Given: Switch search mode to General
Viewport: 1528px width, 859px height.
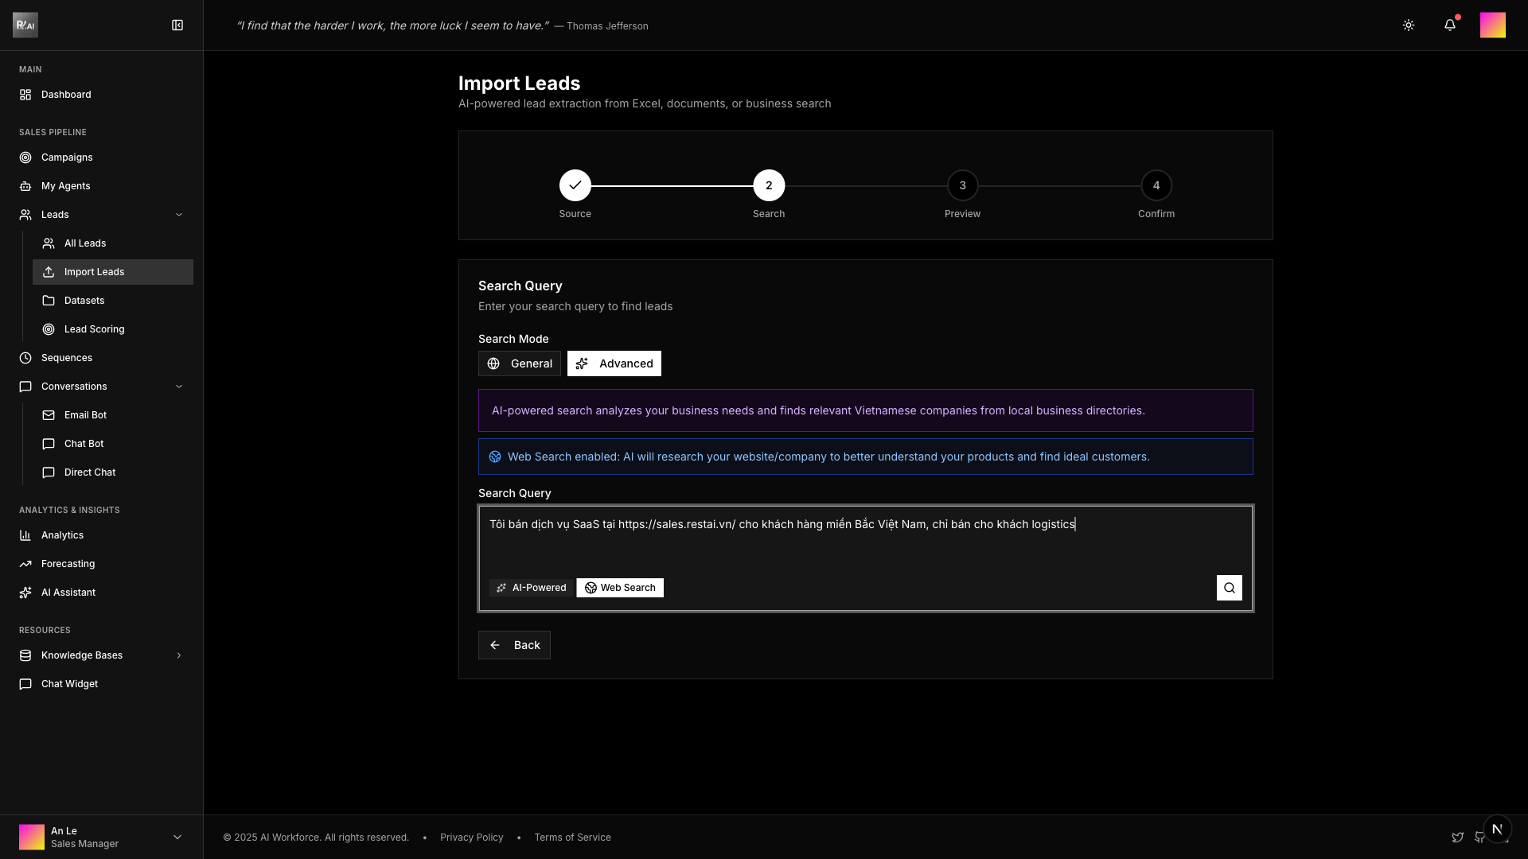Looking at the screenshot, I should coord(520,363).
